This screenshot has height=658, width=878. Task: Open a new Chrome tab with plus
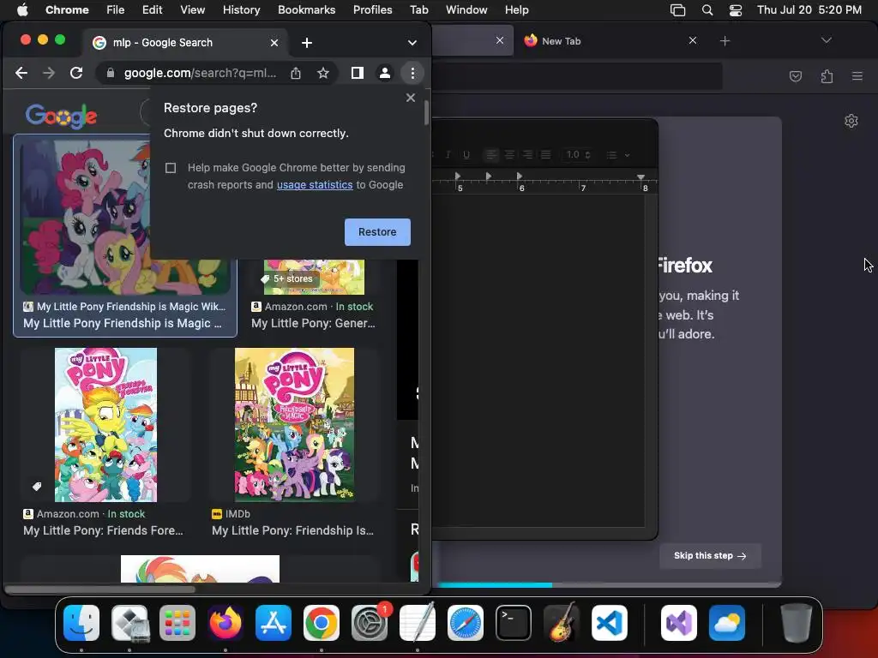point(307,43)
